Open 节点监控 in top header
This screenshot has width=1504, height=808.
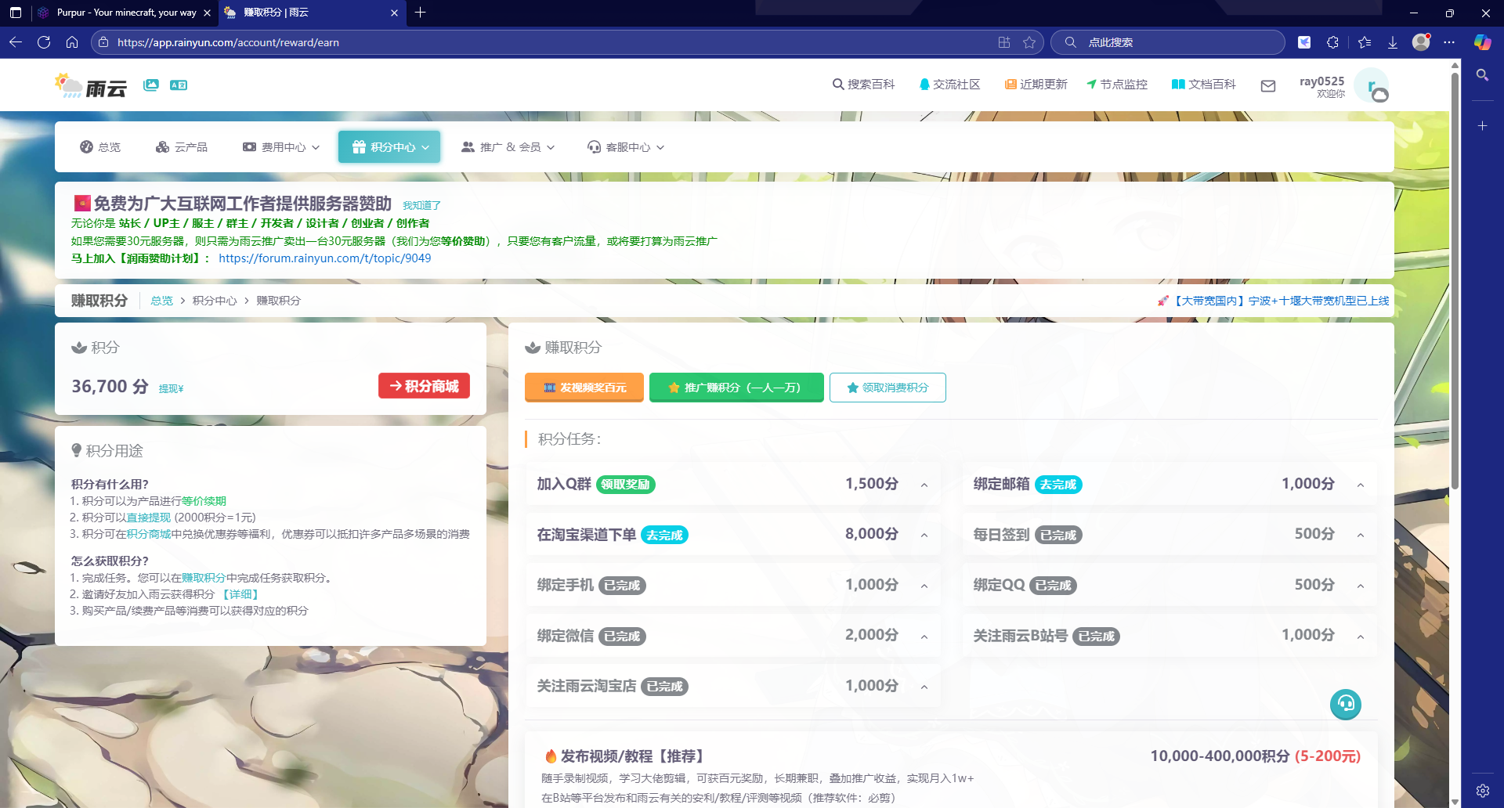(x=1117, y=85)
